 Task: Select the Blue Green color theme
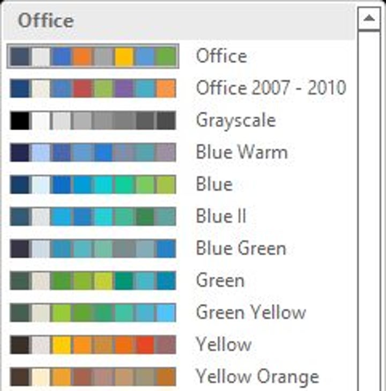241,248
